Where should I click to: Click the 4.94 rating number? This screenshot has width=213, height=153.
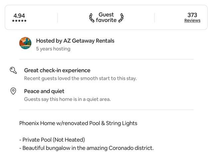[x=19, y=16]
